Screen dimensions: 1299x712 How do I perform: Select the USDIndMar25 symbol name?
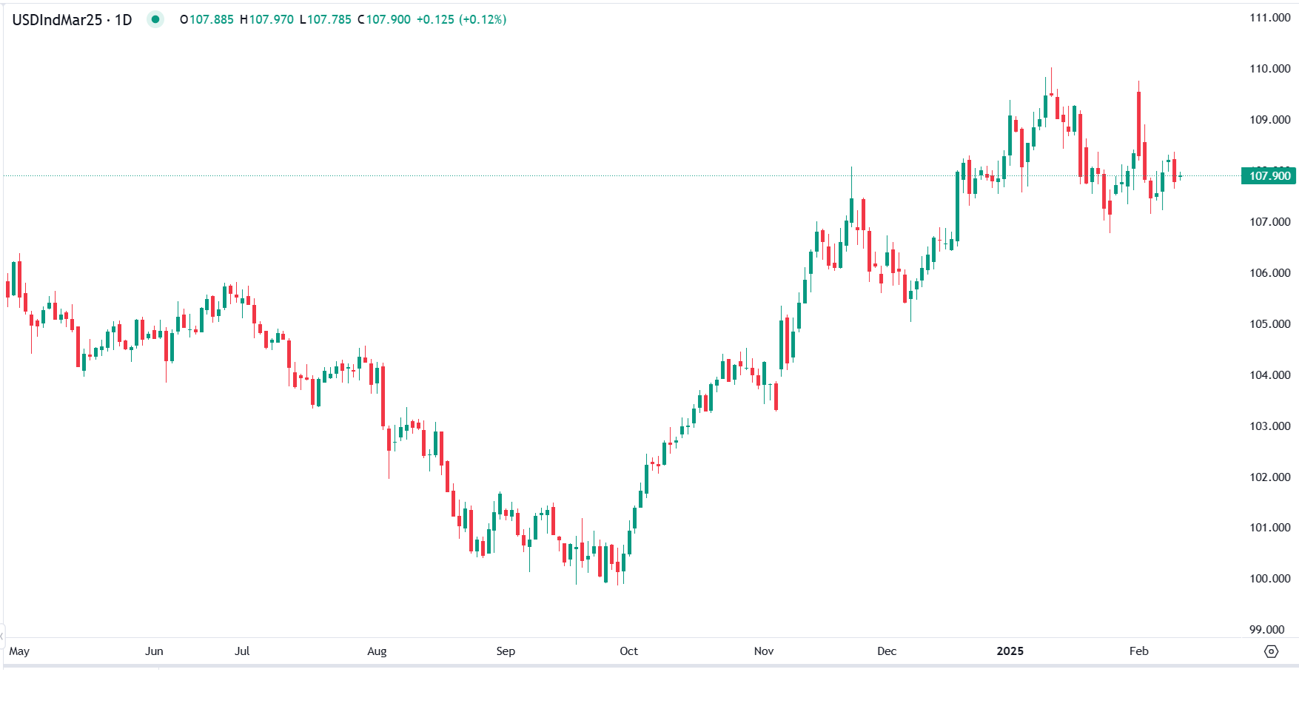point(56,20)
